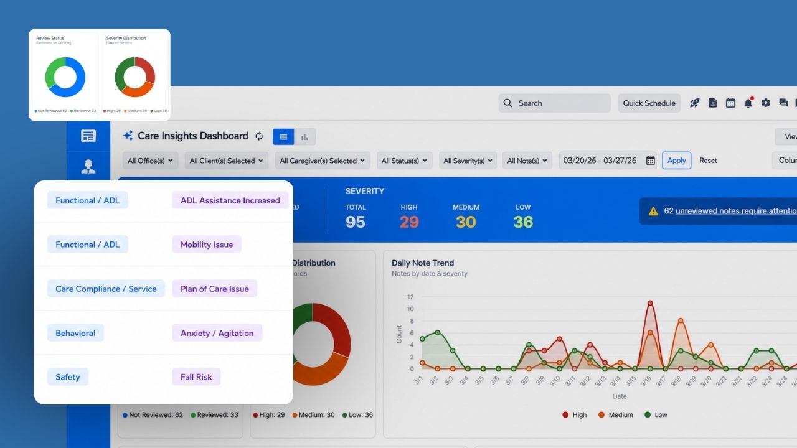This screenshot has width=797, height=448.
Task: Click the TOTAL severity count 95
Action: click(x=356, y=222)
